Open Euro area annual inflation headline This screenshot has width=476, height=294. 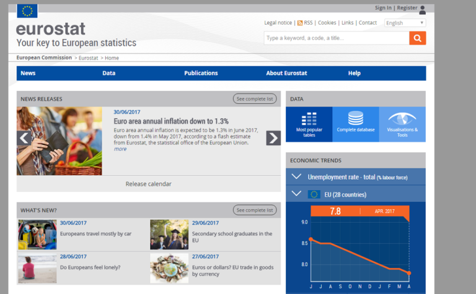[x=171, y=121]
